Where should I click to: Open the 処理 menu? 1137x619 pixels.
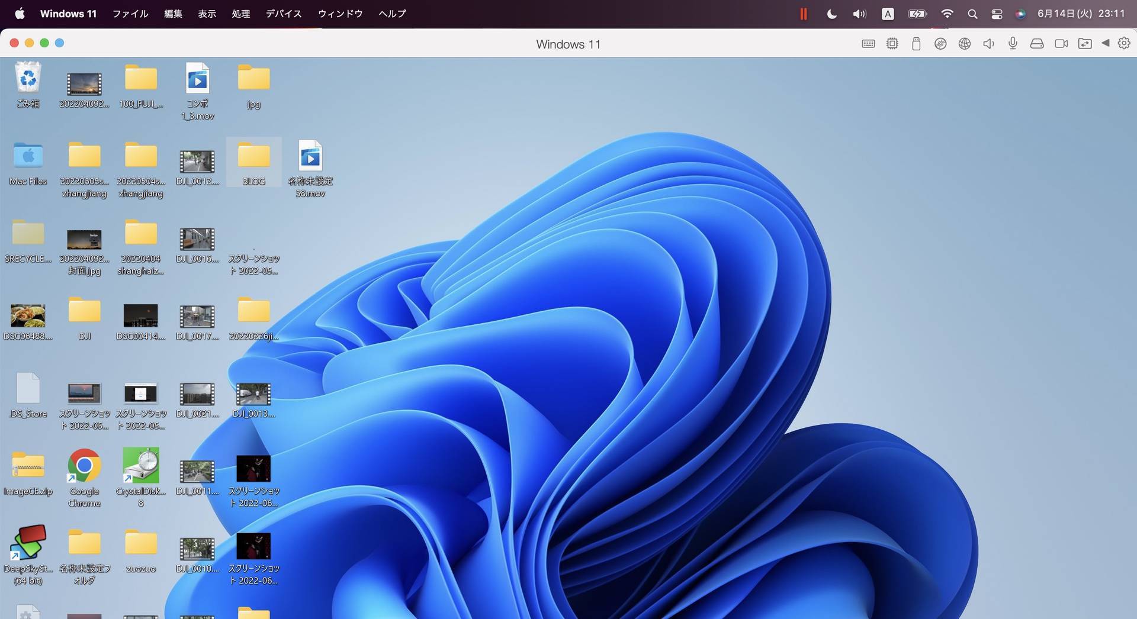pos(240,14)
